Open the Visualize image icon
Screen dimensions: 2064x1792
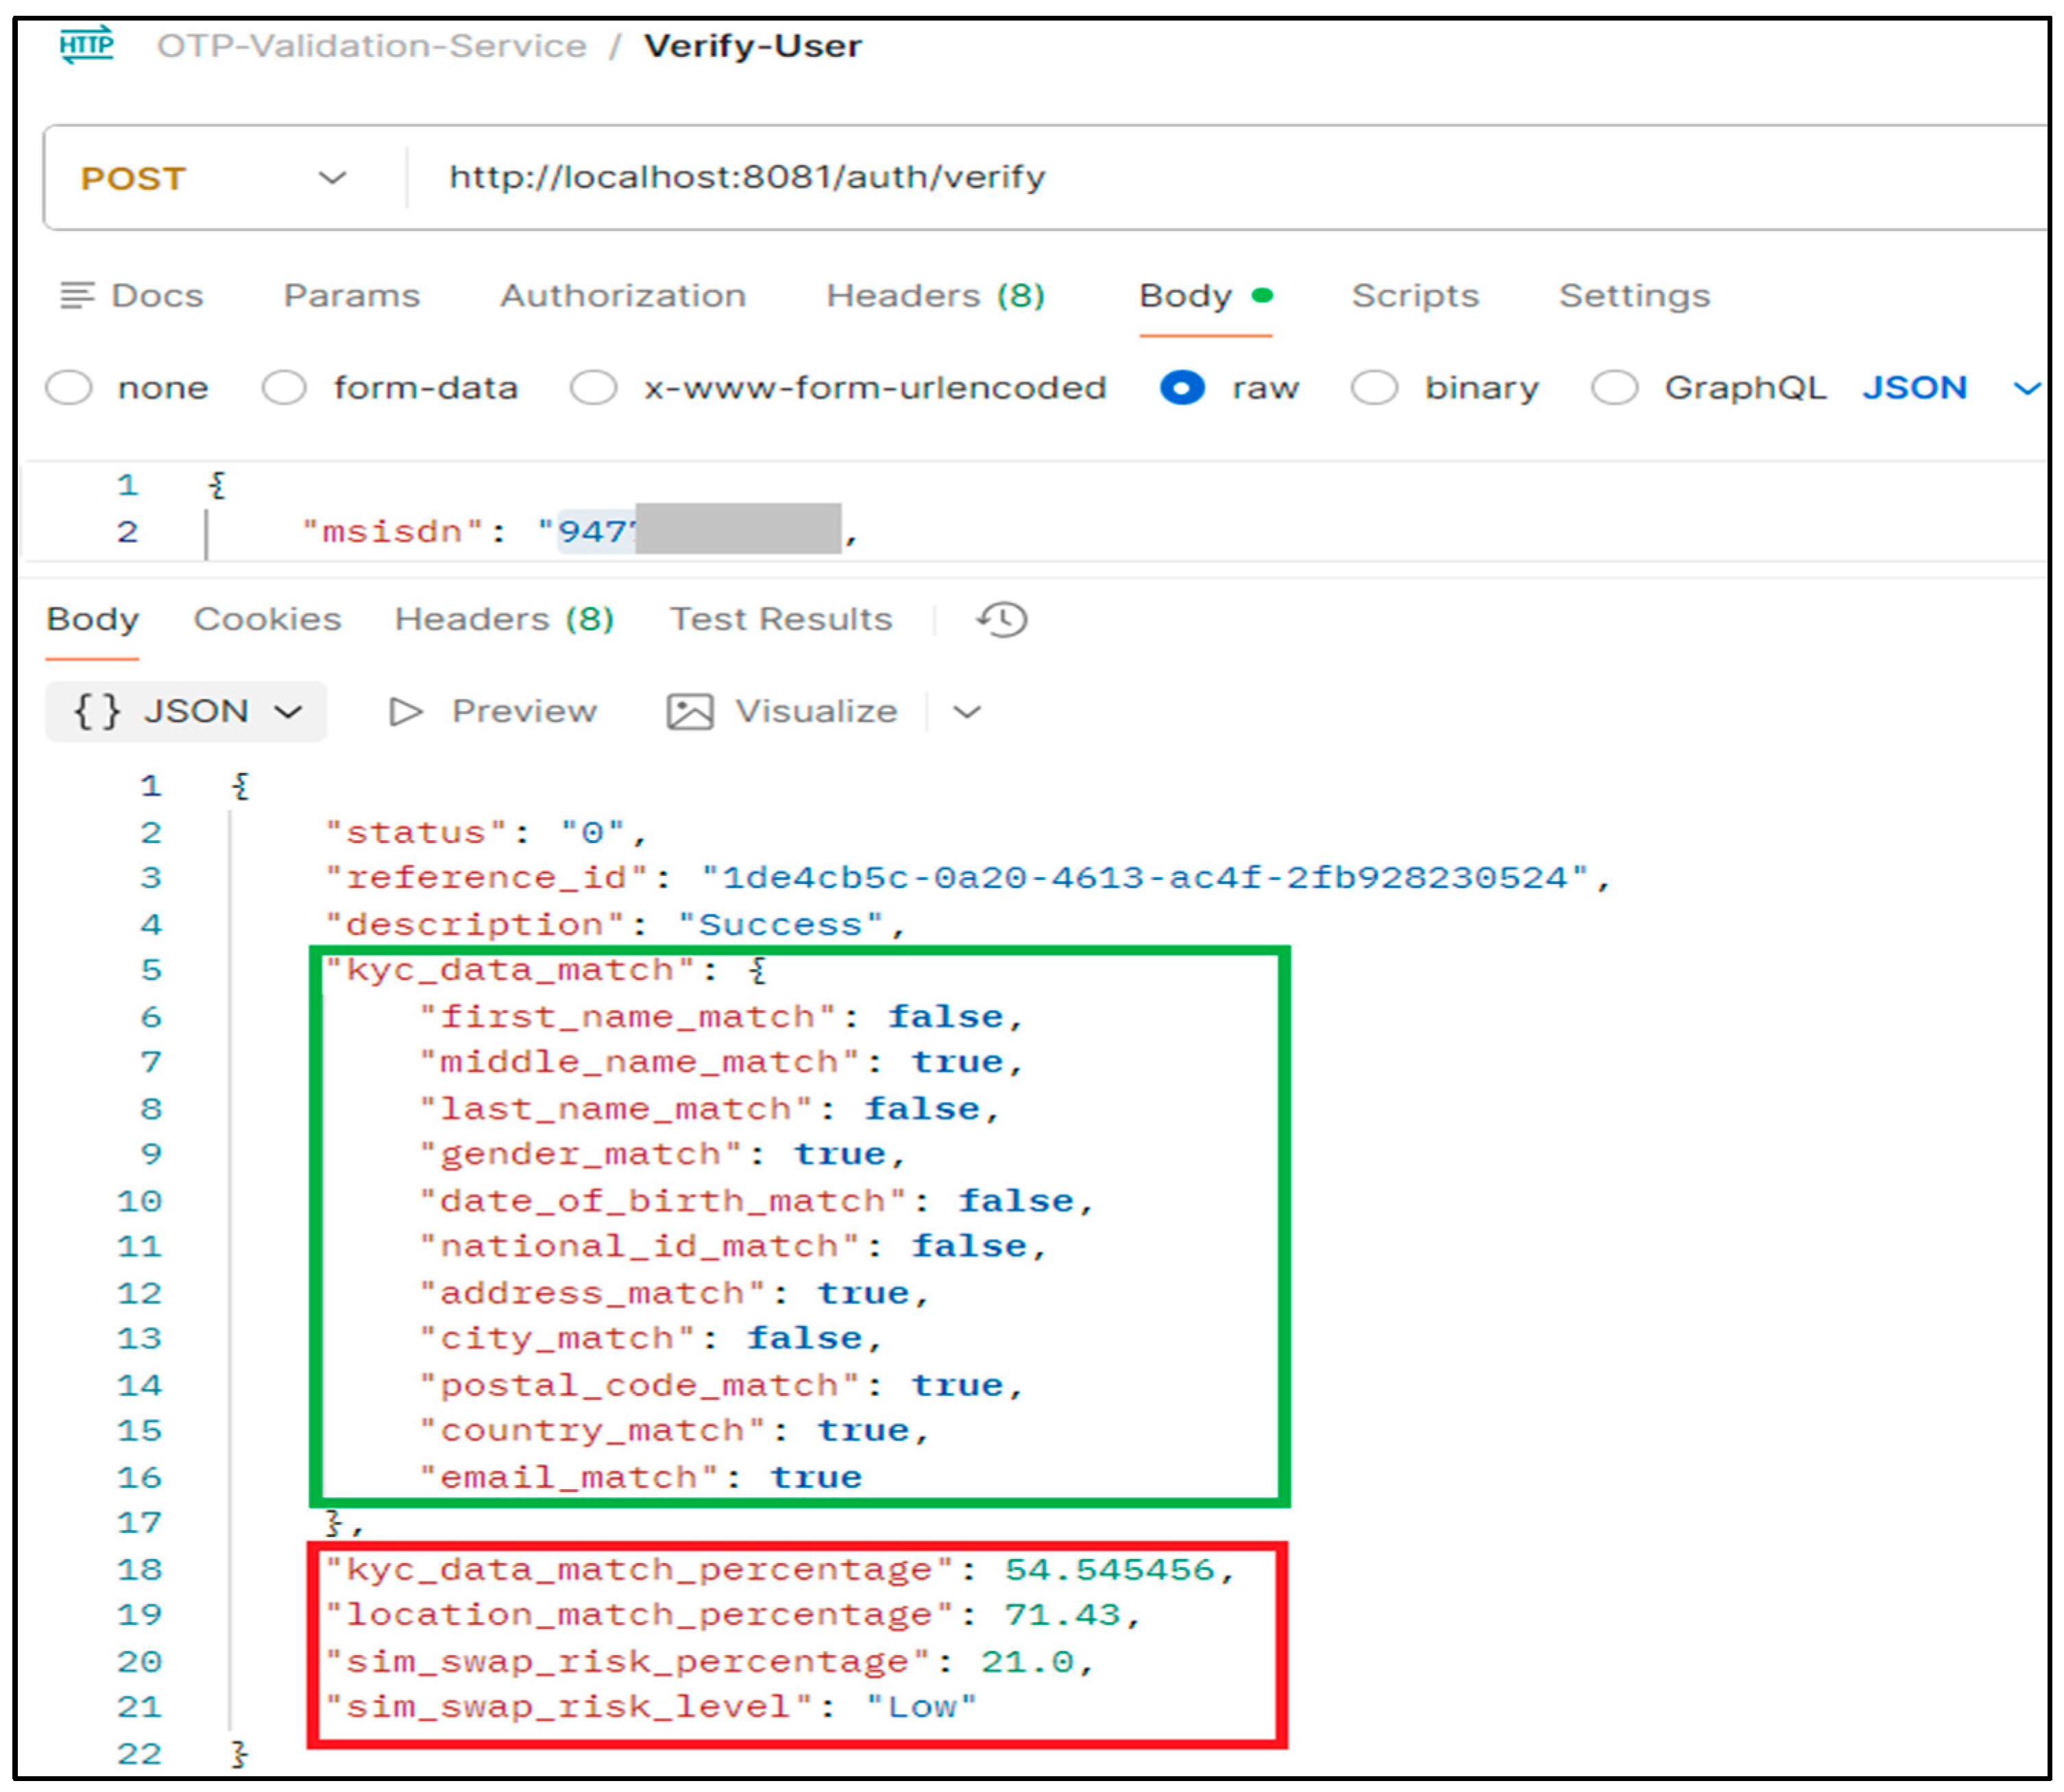(x=690, y=711)
